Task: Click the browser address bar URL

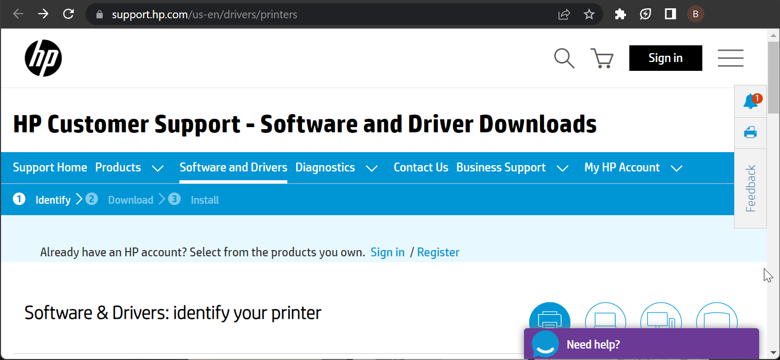Action: [204, 15]
